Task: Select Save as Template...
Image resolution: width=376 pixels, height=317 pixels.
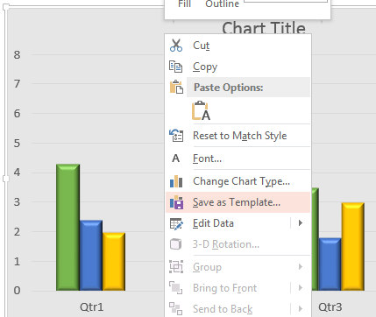Action: (x=237, y=202)
